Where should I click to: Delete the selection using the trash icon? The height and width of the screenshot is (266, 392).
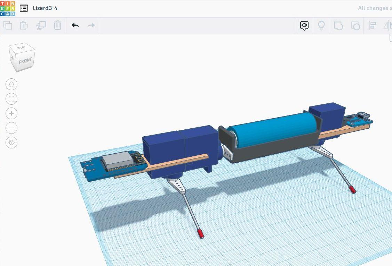point(57,25)
